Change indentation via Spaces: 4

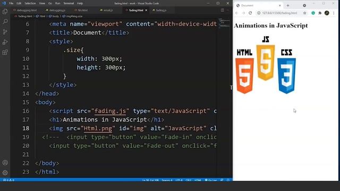pyautogui.click(x=167, y=180)
